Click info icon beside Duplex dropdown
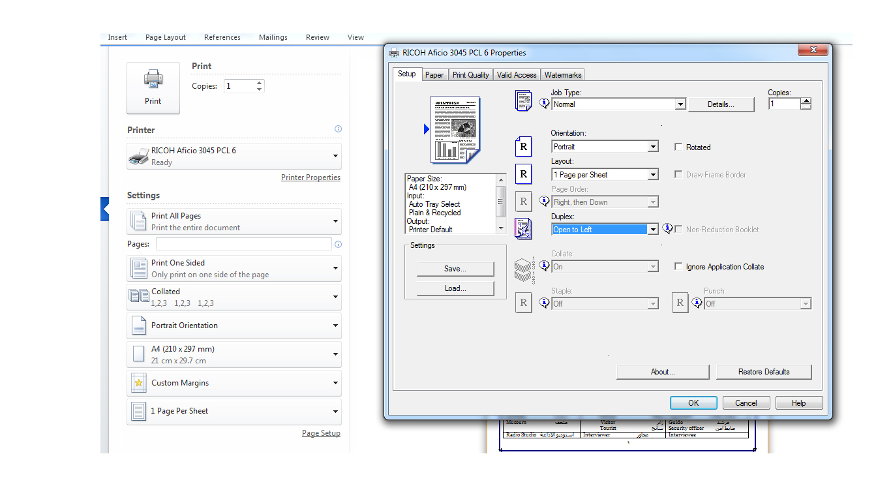 667,228
